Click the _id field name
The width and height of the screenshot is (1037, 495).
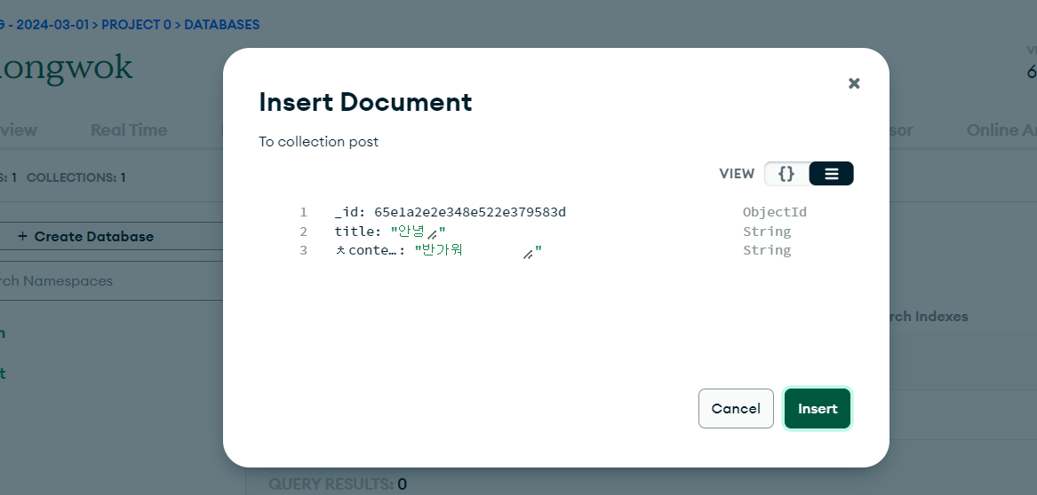(347, 212)
